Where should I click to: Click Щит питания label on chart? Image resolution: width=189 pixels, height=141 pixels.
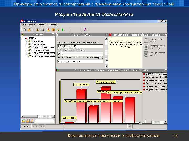69,118
